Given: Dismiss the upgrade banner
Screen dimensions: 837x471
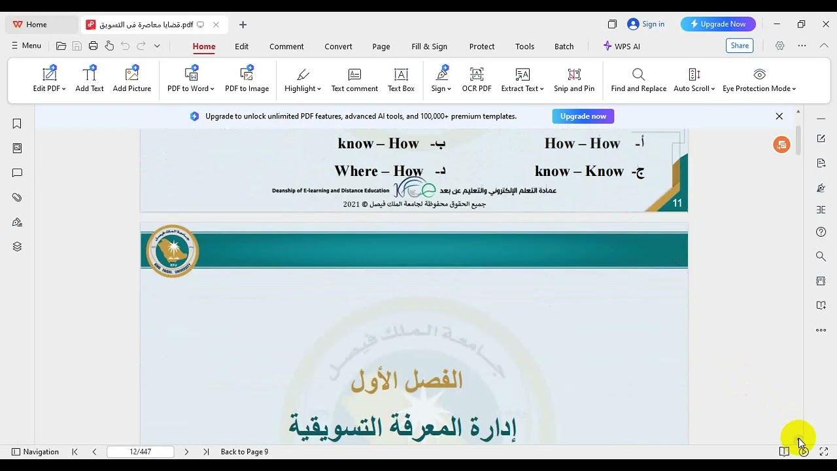Looking at the screenshot, I should [779, 116].
